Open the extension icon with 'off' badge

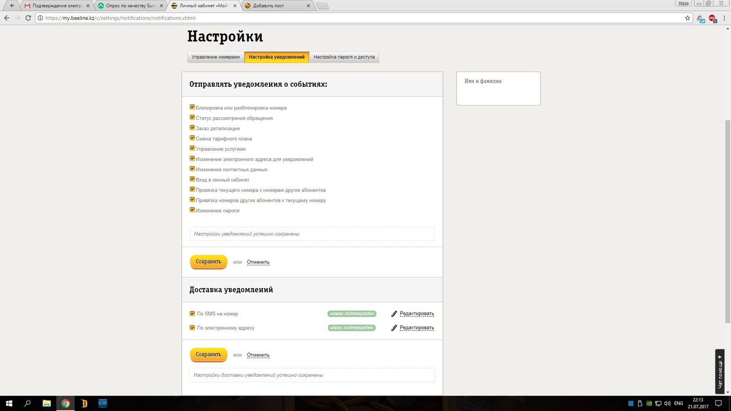tap(701, 18)
